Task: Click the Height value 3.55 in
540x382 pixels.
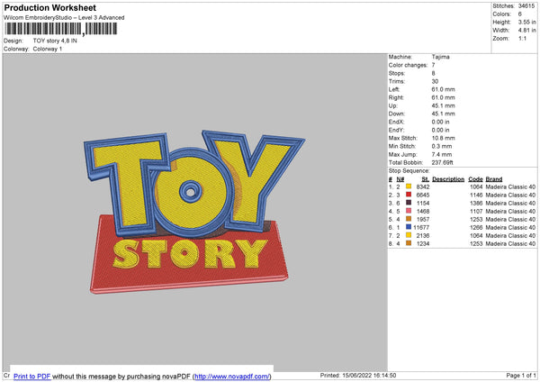Action: tap(526, 22)
